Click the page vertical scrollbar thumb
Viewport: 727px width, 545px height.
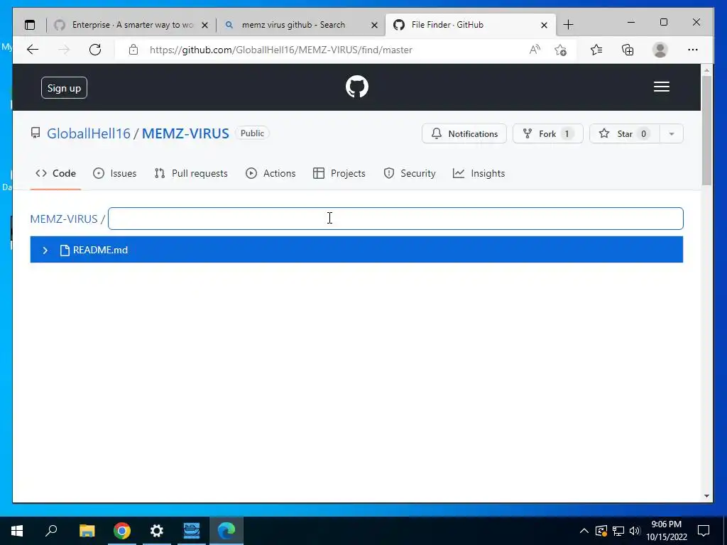click(706, 131)
